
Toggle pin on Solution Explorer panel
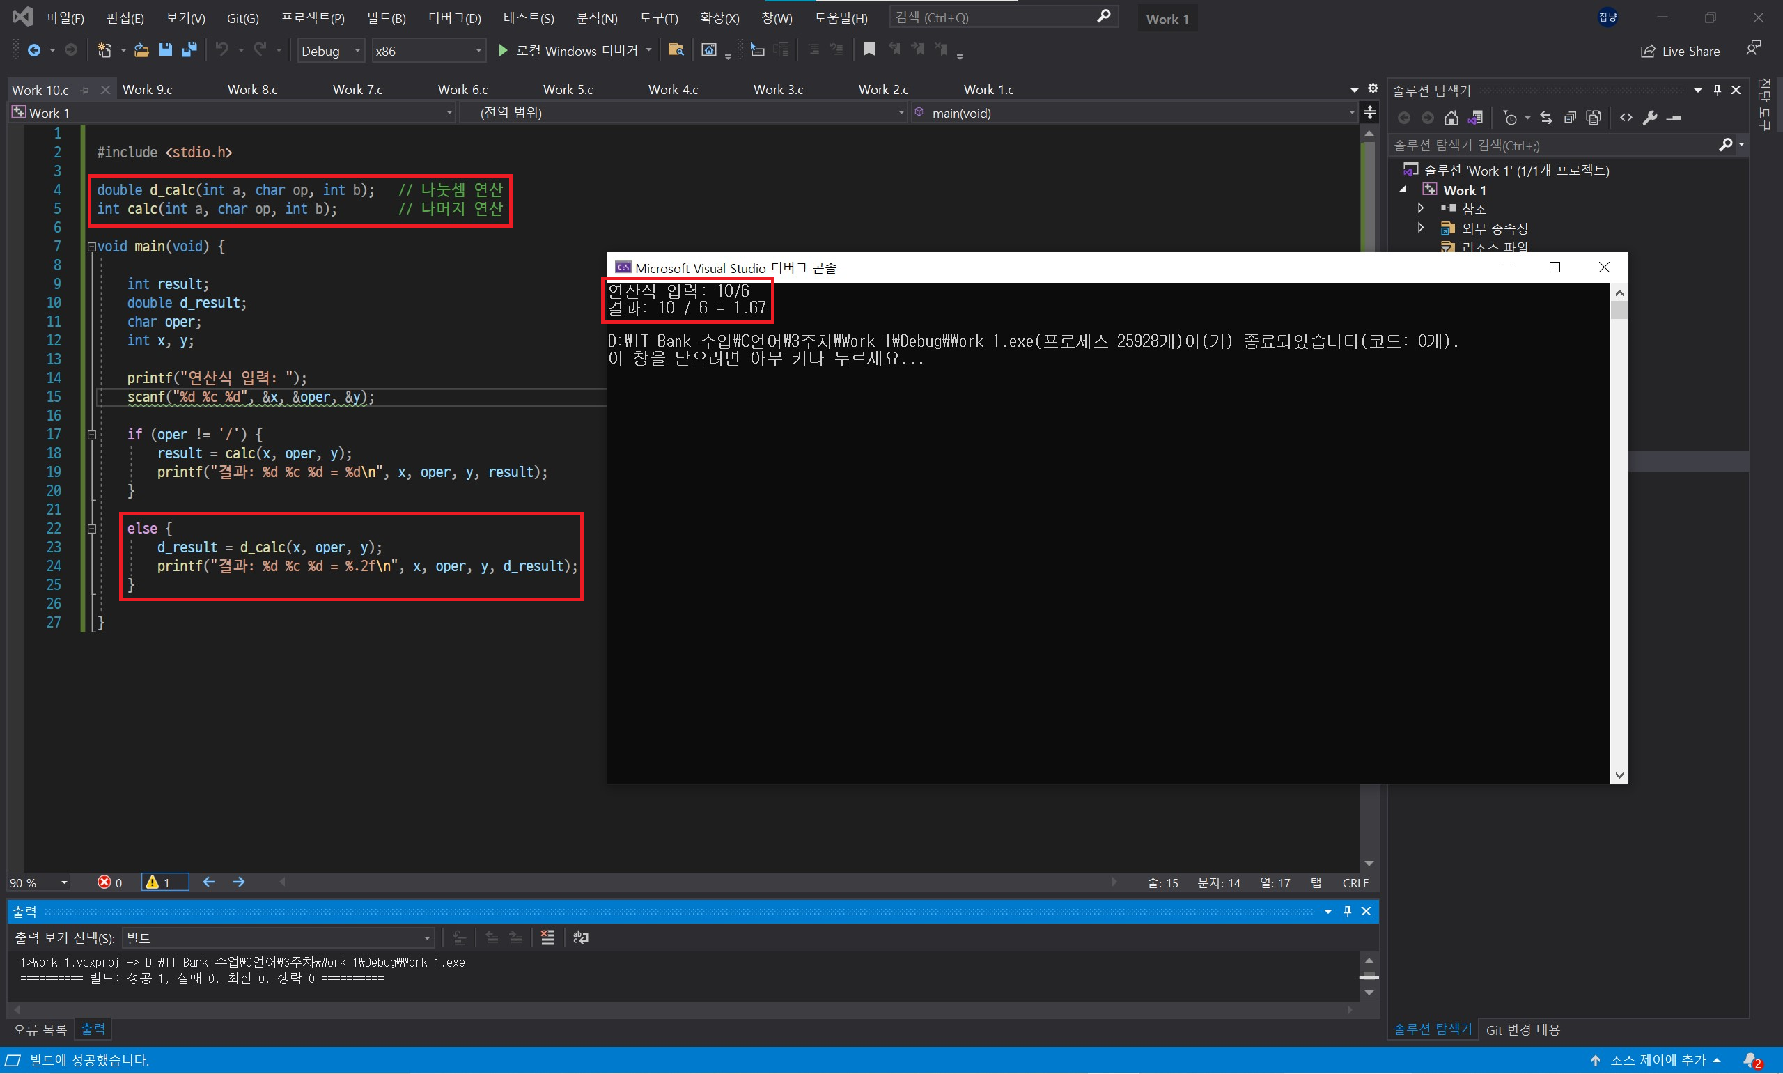pos(1717,90)
